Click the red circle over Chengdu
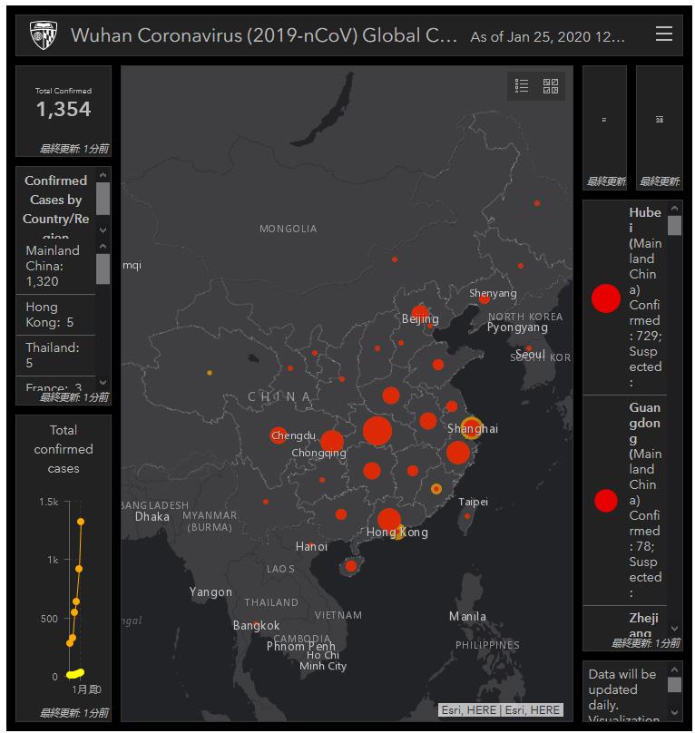 [279, 435]
